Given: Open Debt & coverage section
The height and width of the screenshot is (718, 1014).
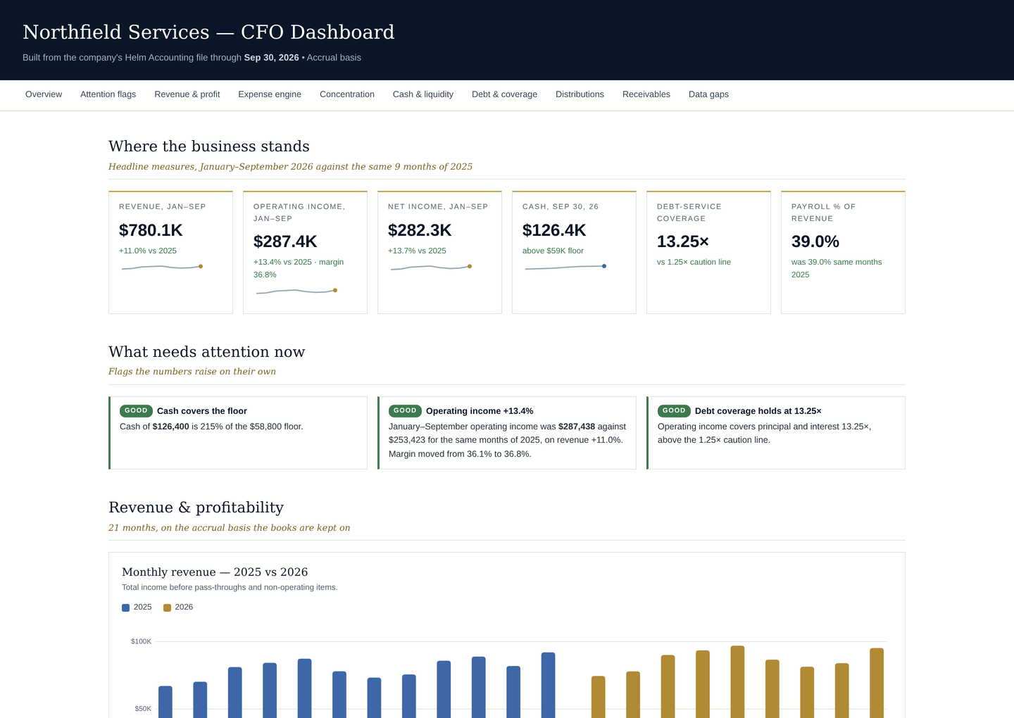Looking at the screenshot, I should tap(504, 94).
